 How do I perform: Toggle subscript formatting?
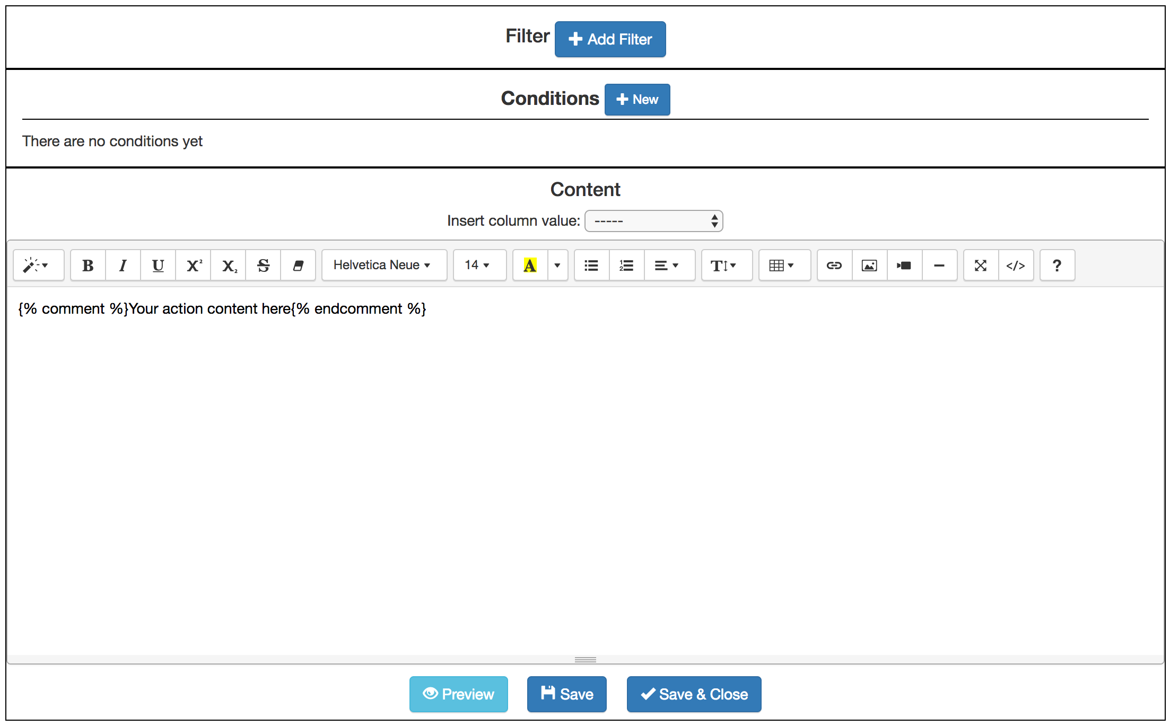[x=228, y=265]
